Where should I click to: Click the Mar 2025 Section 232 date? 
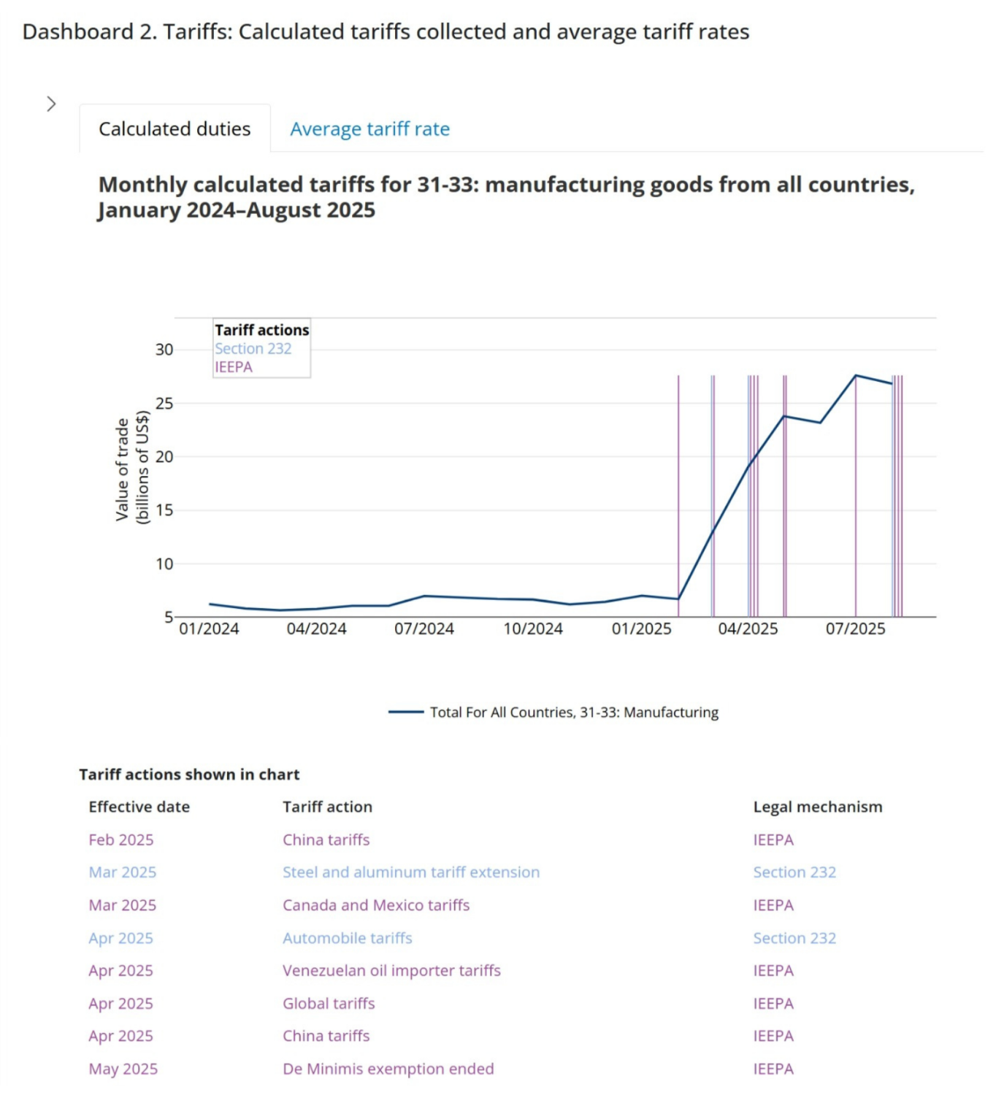(x=122, y=872)
